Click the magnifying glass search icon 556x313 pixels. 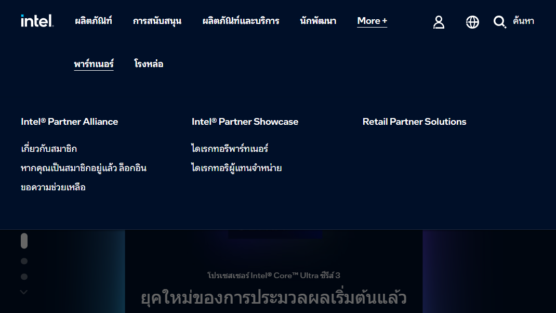tap(499, 22)
